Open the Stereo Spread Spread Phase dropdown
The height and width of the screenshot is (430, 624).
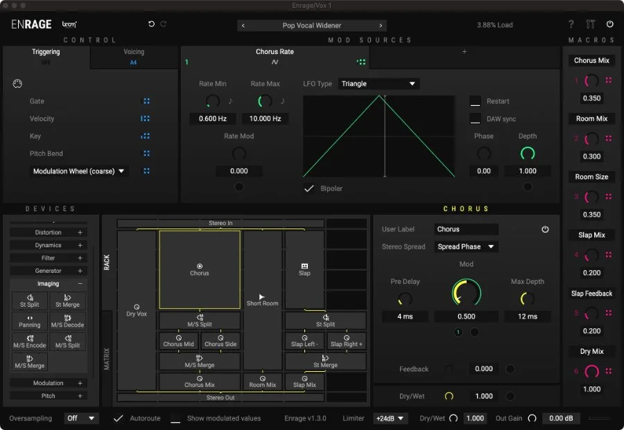[x=466, y=247]
